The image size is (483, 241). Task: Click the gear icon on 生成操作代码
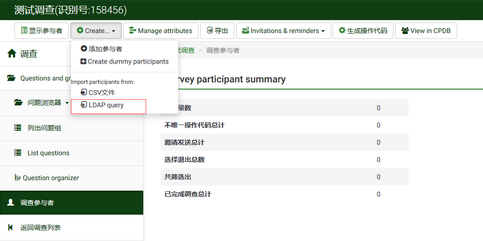coord(342,31)
